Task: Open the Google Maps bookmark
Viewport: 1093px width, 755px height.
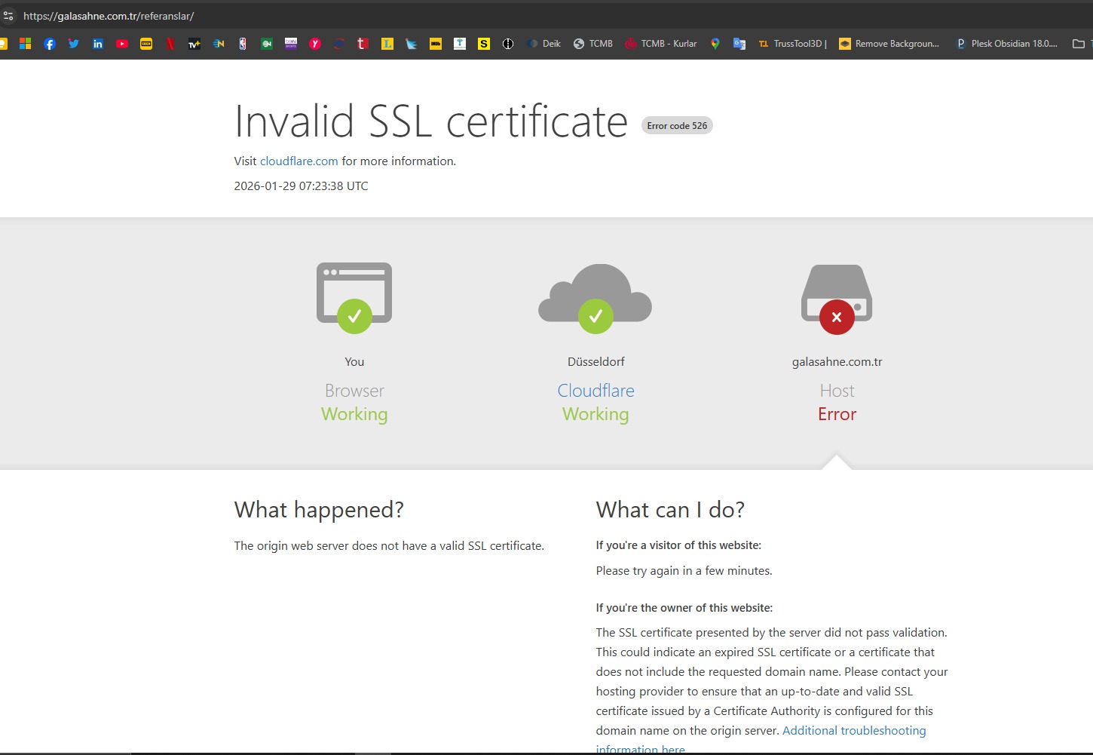Action: [715, 44]
